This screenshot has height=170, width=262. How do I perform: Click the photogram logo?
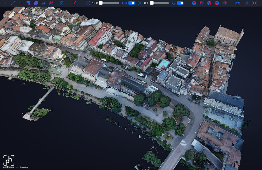9,161
